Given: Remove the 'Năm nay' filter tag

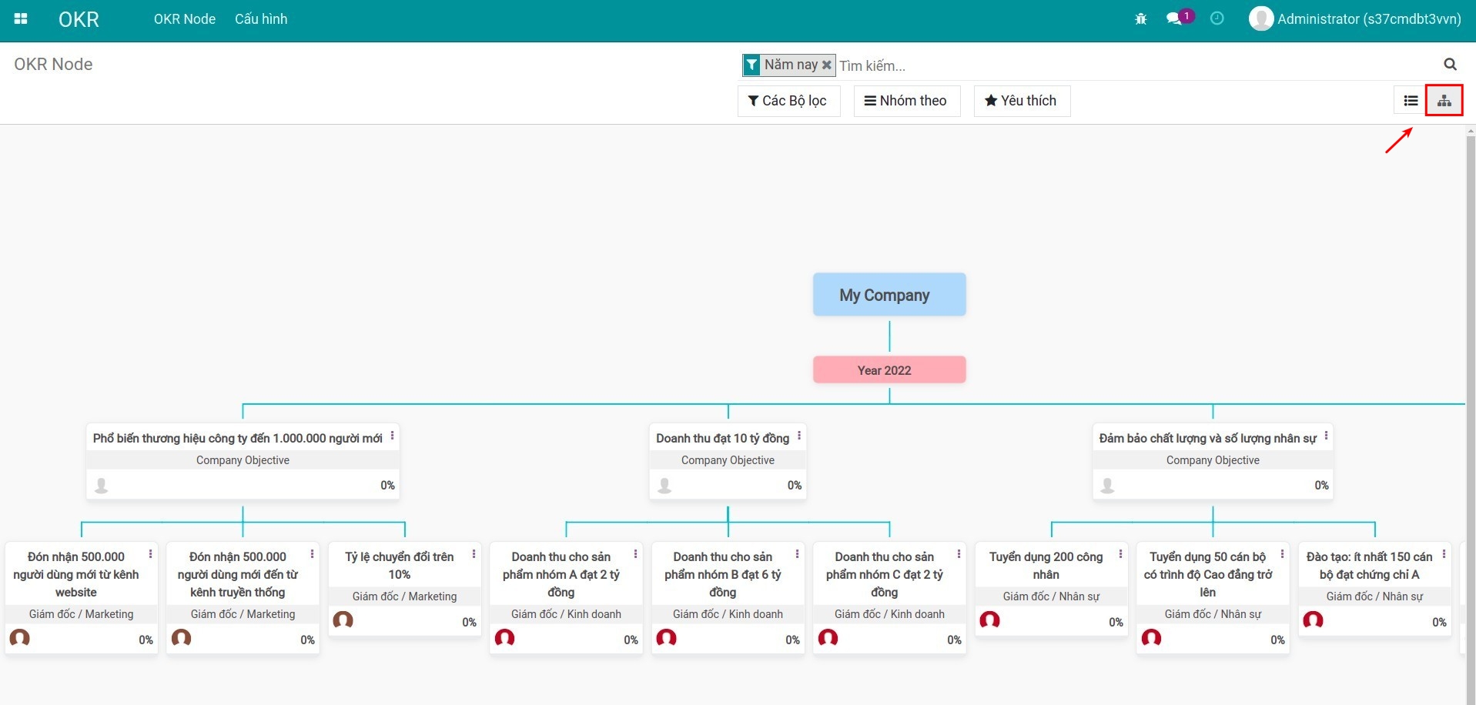Looking at the screenshot, I should (x=827, y=65).
